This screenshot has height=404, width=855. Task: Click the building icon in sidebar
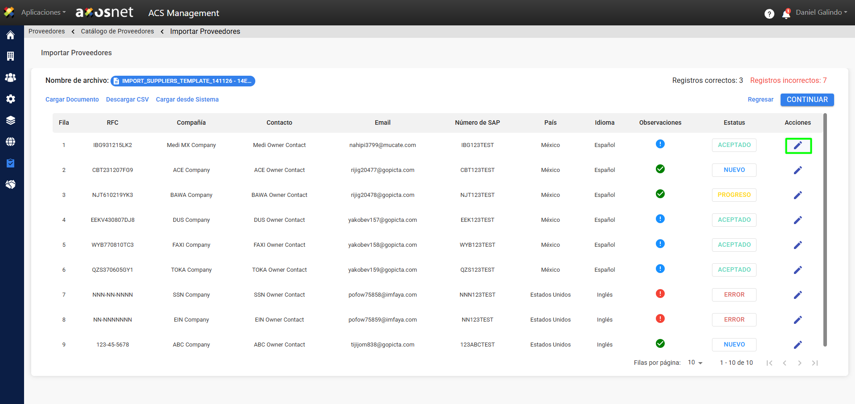11,56
